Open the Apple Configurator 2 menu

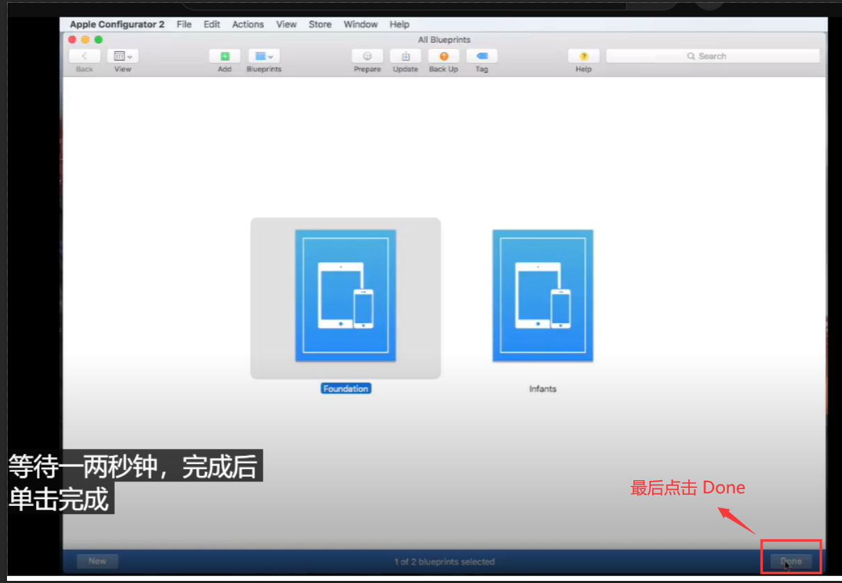(x=117, y=24)
